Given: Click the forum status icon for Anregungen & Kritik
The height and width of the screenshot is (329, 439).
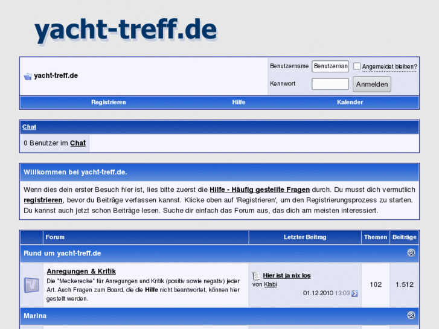Looking at the screenshot, I should tap(31, 285).
